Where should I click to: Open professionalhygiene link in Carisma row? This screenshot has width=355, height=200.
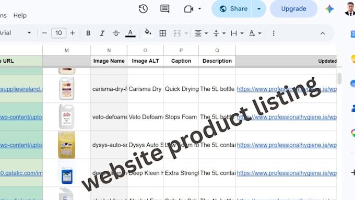287,89
